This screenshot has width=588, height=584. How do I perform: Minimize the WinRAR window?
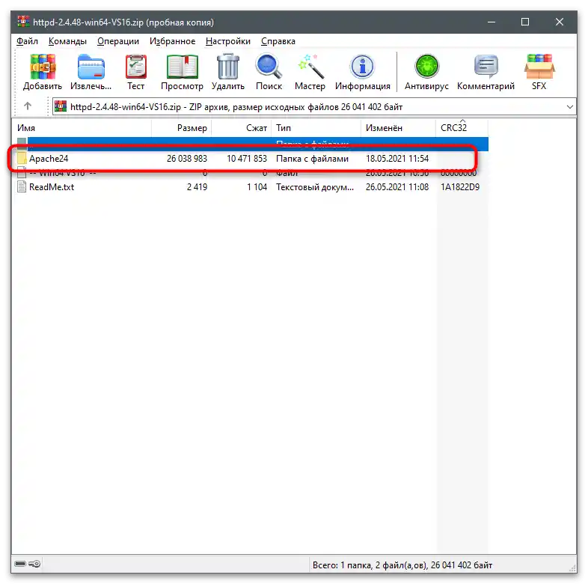[491, 22]
